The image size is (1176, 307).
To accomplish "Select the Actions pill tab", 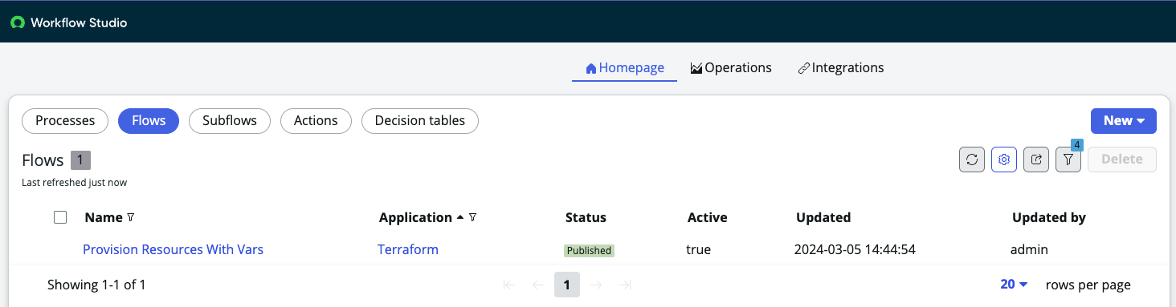I will coord(316,121).
